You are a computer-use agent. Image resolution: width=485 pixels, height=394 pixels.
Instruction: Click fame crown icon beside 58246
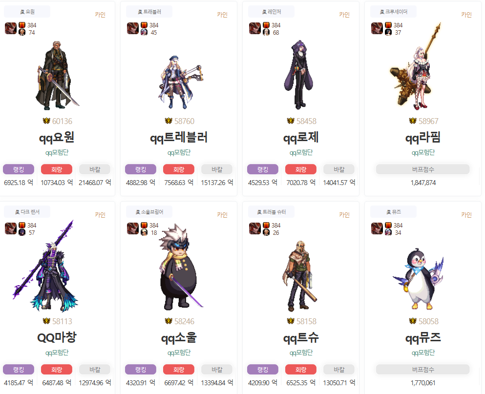click(x=169, y=321)
